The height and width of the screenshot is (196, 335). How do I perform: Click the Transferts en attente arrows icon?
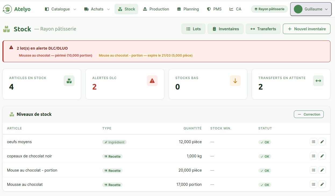coord(318,81)
